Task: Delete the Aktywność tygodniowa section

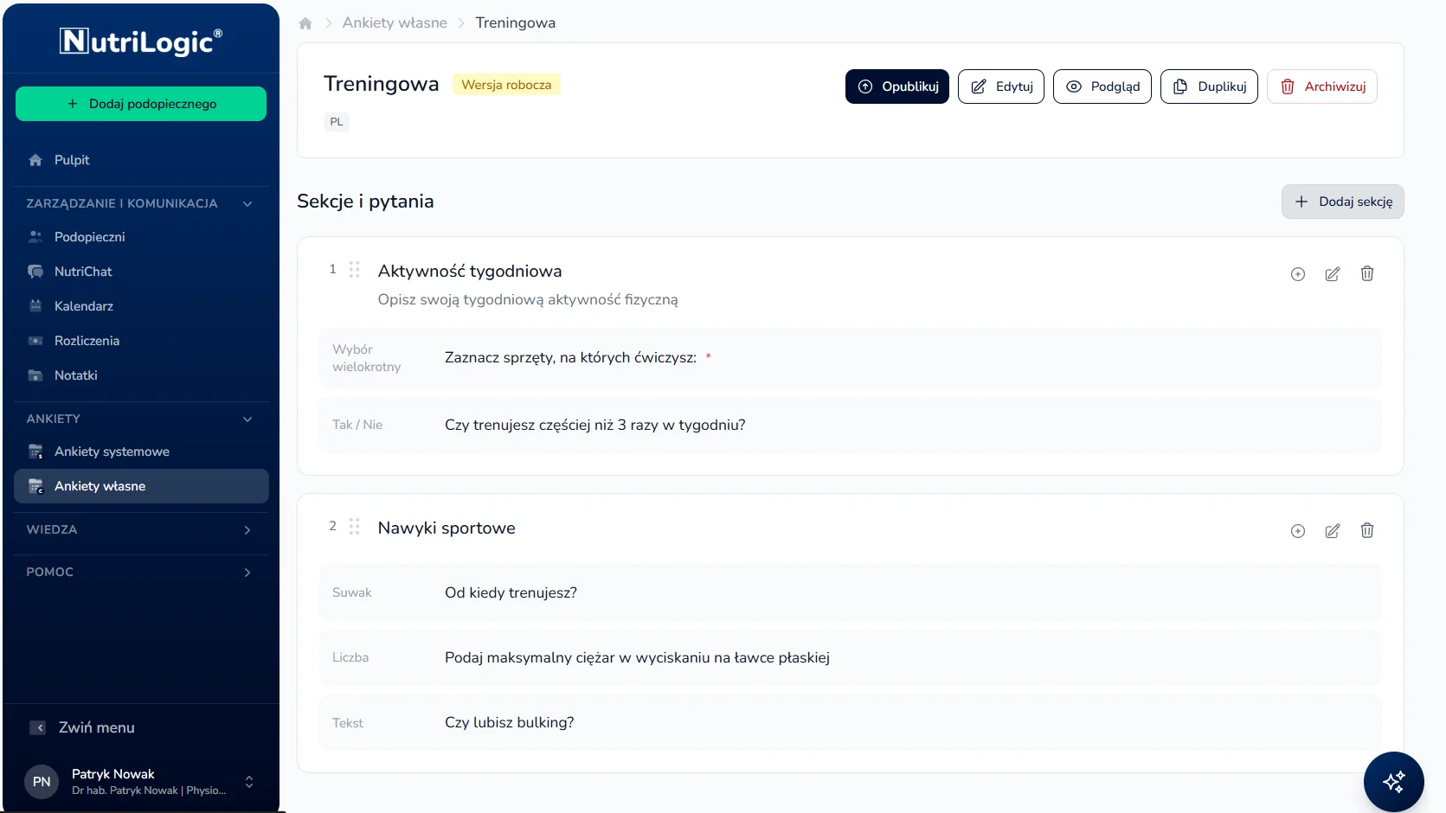Action: click(1367, 273)
